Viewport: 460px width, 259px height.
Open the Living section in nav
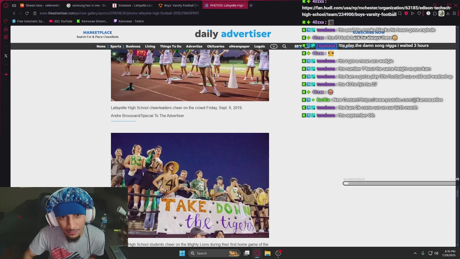(x=150, y=46)
